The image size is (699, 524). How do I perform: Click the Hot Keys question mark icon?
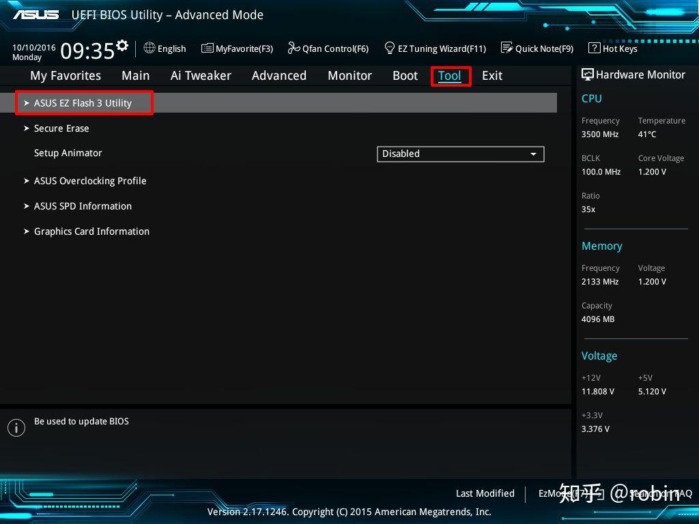(x=595, y=48)
